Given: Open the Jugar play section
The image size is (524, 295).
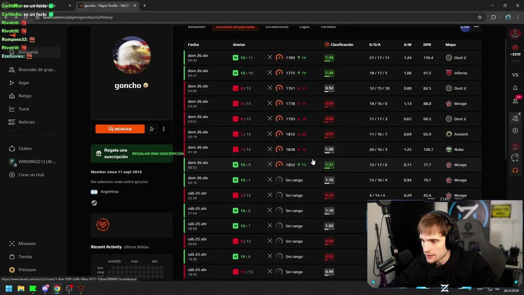Looking at the screenshot, I should [20, 83].
